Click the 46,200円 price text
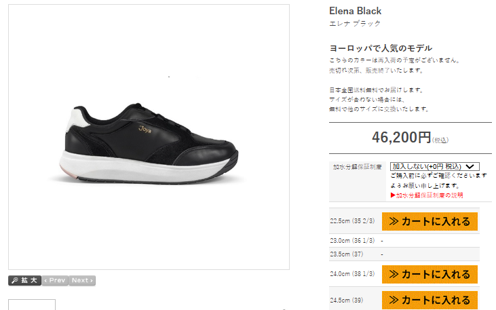The height and width of the screenshot is (310, 496). [x=402, y=137]
